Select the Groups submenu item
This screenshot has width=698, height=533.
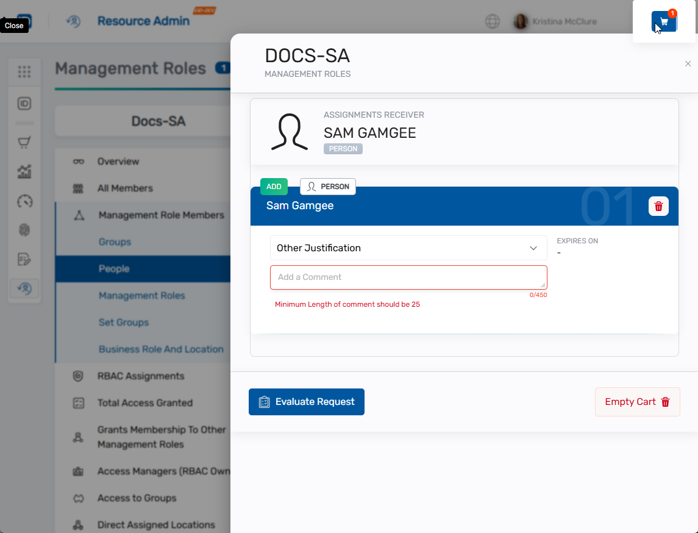(115, 242)
